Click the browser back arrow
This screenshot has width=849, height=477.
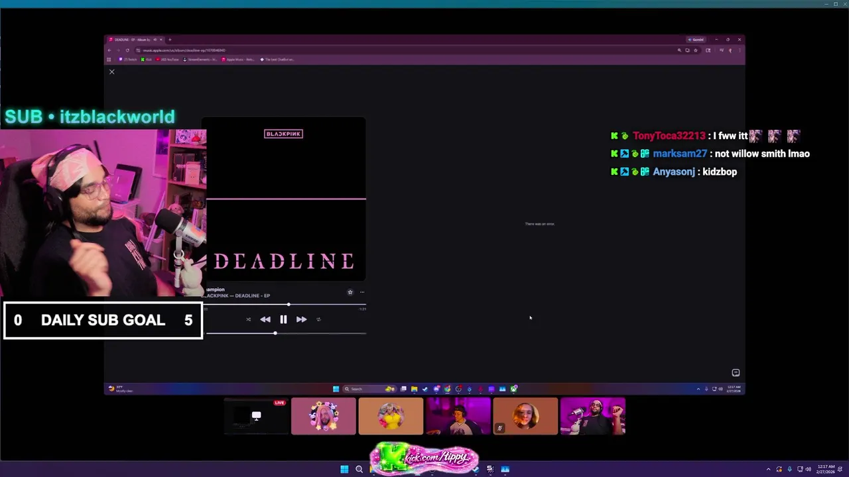point(109,50)
